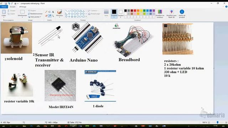The height and width of the screenshot is (128, 228).
Task: Open the Fichier menu tab
Action: (x=4, y=7)
